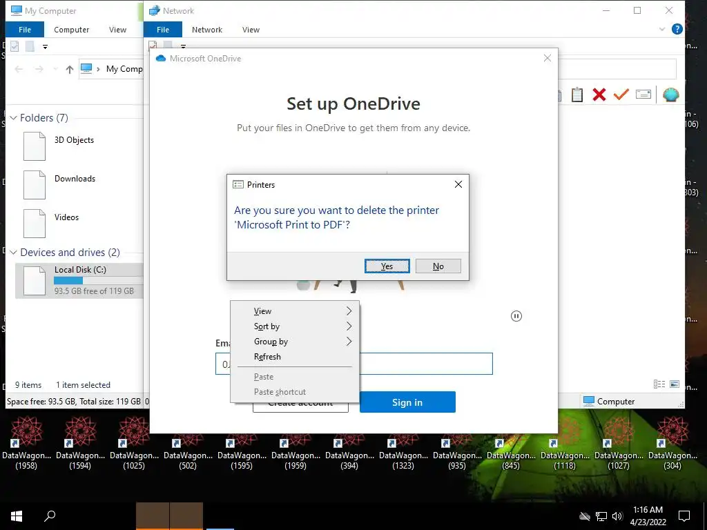
Task: Confirm printer deletion with Yes button
Action: (387, 266)
